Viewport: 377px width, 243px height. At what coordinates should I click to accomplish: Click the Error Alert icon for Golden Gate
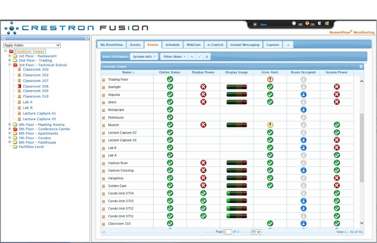click(x=270, y=186)
